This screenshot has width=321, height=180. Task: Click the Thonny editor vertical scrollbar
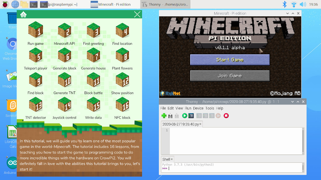point(303,141)
